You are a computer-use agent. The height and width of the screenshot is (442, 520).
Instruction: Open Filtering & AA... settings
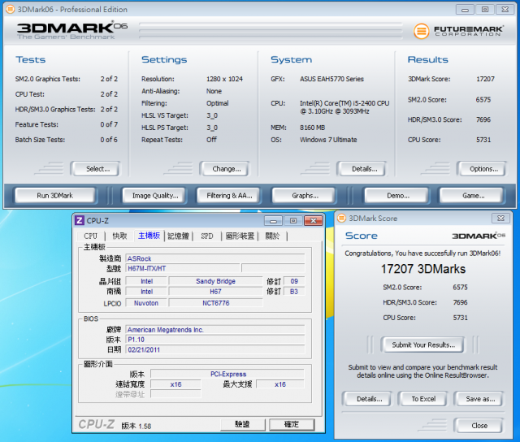click(229, 196)
